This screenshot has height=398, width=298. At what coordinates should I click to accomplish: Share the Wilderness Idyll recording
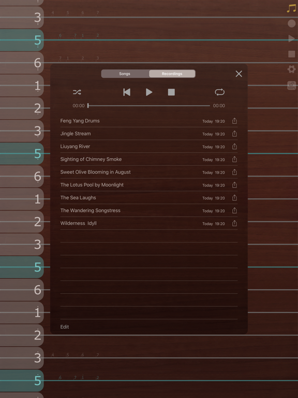click(235, 223)
